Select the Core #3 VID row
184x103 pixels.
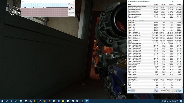(154, 27)
